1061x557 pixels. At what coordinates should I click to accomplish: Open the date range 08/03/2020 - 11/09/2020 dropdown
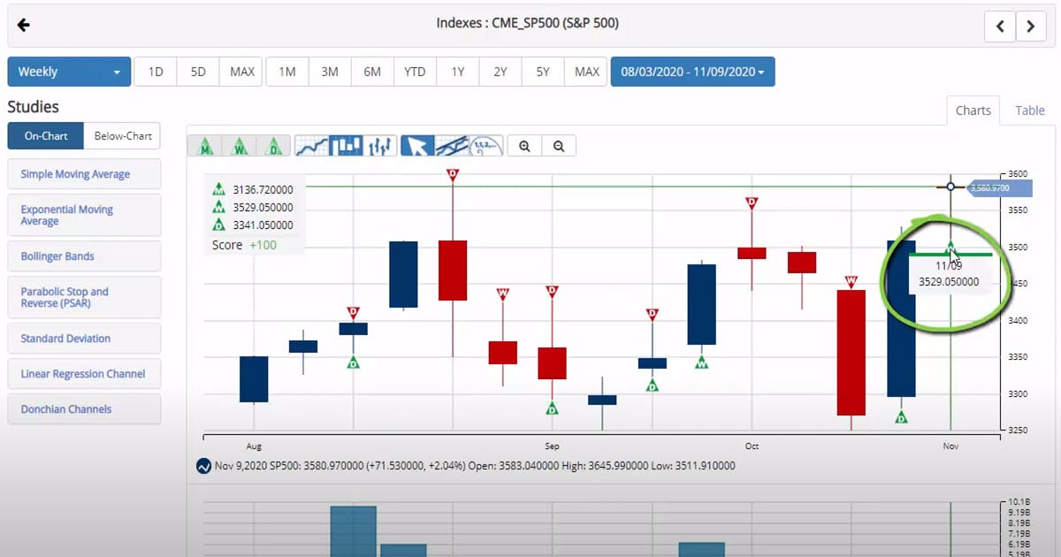(x=692, y=72)
